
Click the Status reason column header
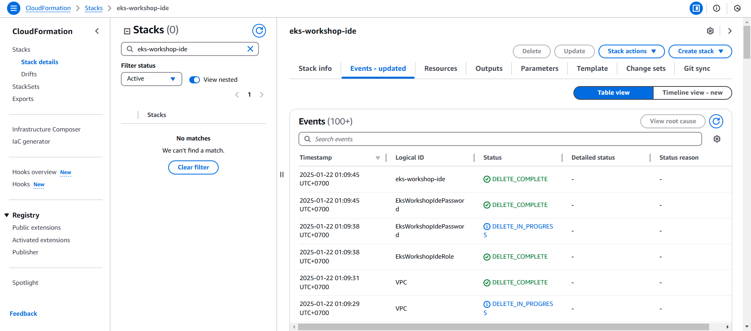pos(679,158)
